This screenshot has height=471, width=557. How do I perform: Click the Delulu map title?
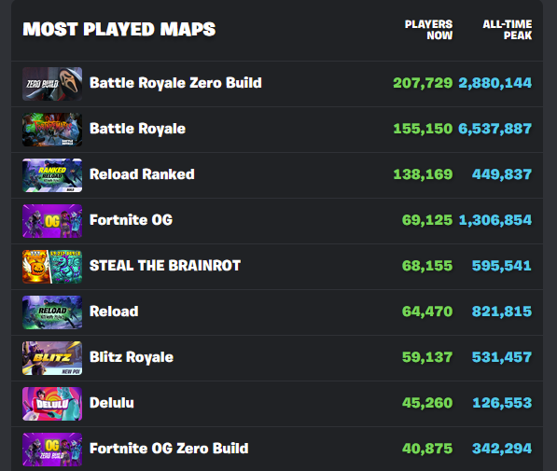click(112, 403)
